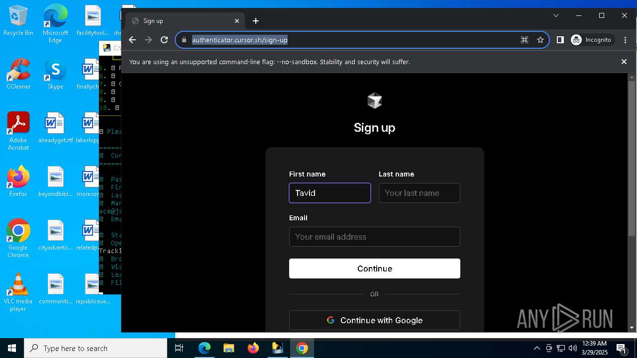The image size is (637, 358).
Task: Open Firefox from the taskbar
Action: (x=253, y=348)
